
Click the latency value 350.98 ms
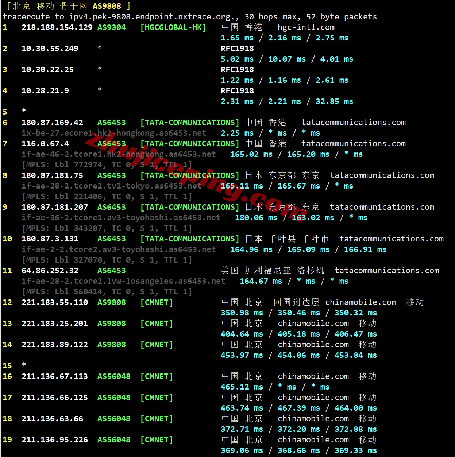(242, 313)
